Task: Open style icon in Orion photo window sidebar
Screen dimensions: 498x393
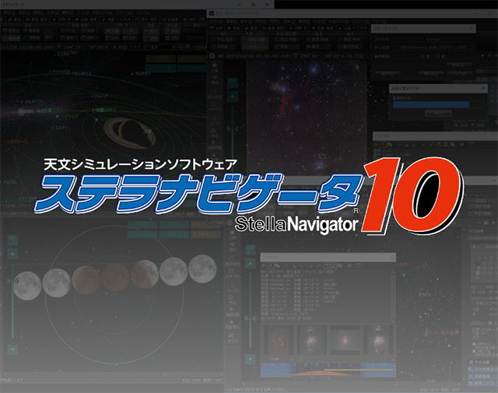Action: (x=215, y=106)
